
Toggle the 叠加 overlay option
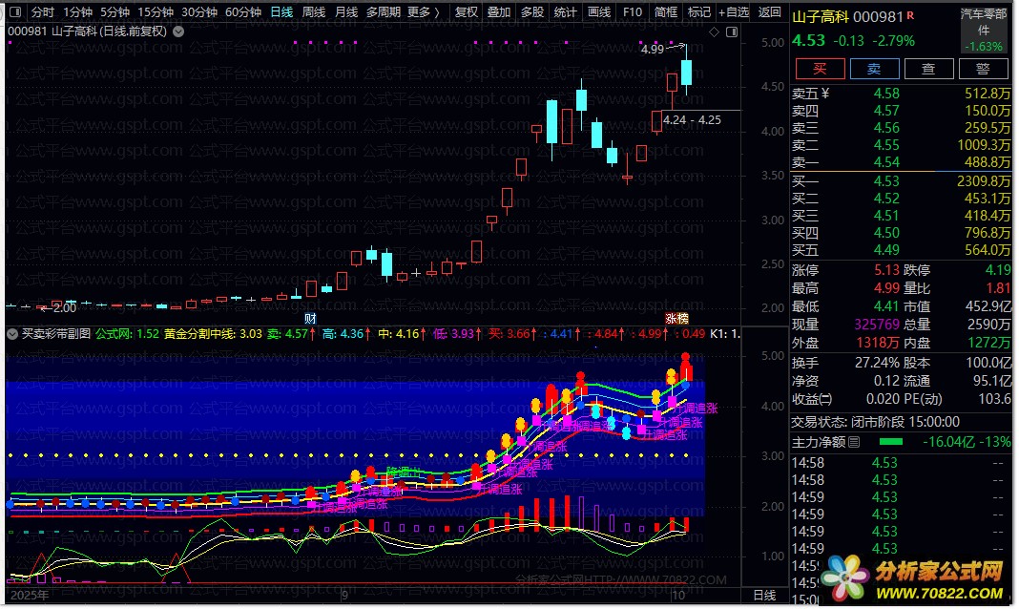point(498,12)
